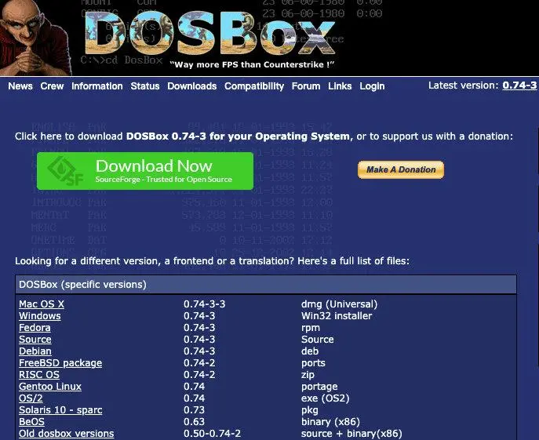Click the DOSBox logo banner
Image resolution: width=539 pixels, height=440 pixels.
(212, 37)
